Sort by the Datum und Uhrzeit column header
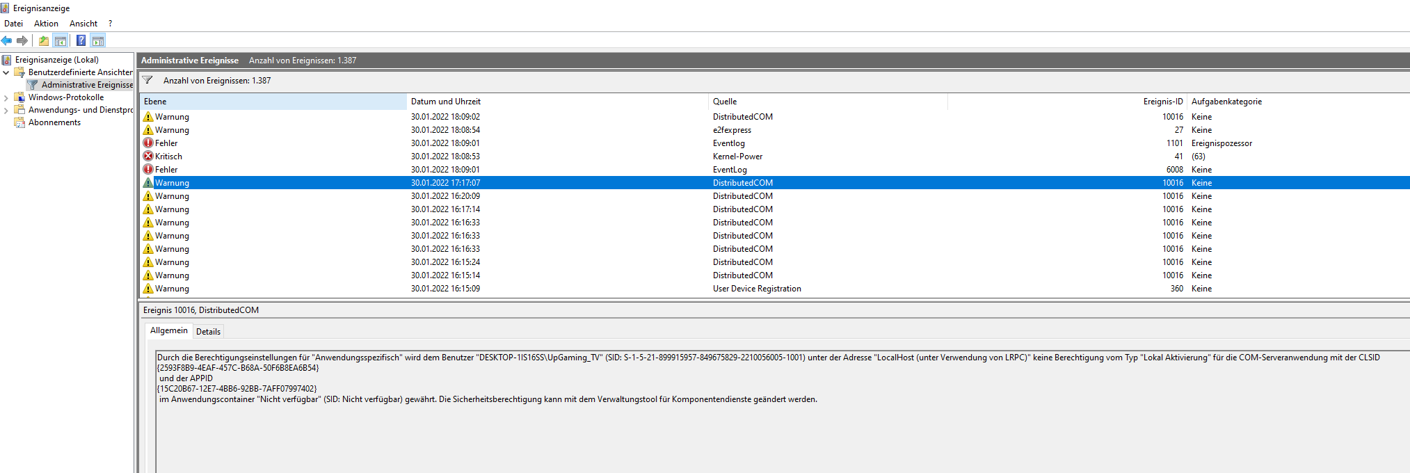Viewport: 1410px width, 473px height. coord(557,102)
